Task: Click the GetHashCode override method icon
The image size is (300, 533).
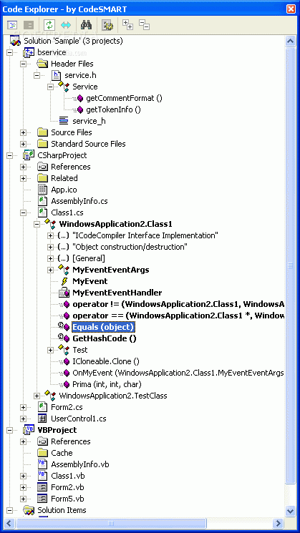Action: click(x=64, y=338)
